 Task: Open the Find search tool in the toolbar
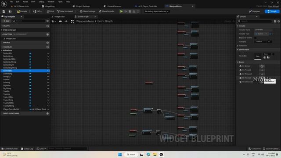click(50, 11)
